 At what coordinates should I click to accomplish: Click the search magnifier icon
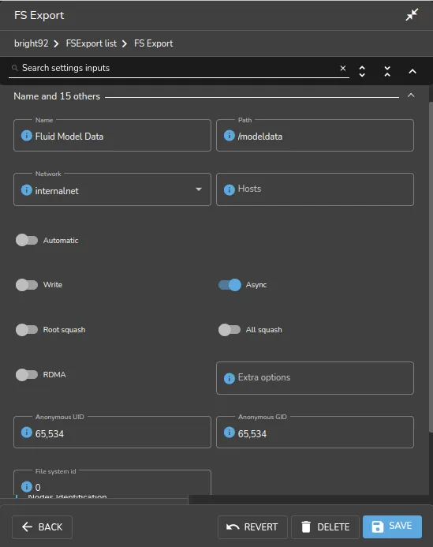coord(15,68)
